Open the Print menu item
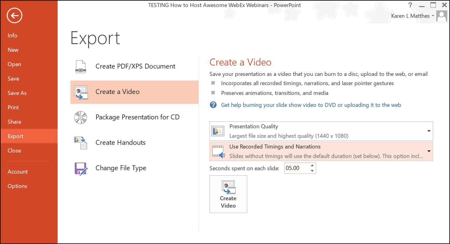The width and height of the screenshot is (450, 244). click(13, 107)
